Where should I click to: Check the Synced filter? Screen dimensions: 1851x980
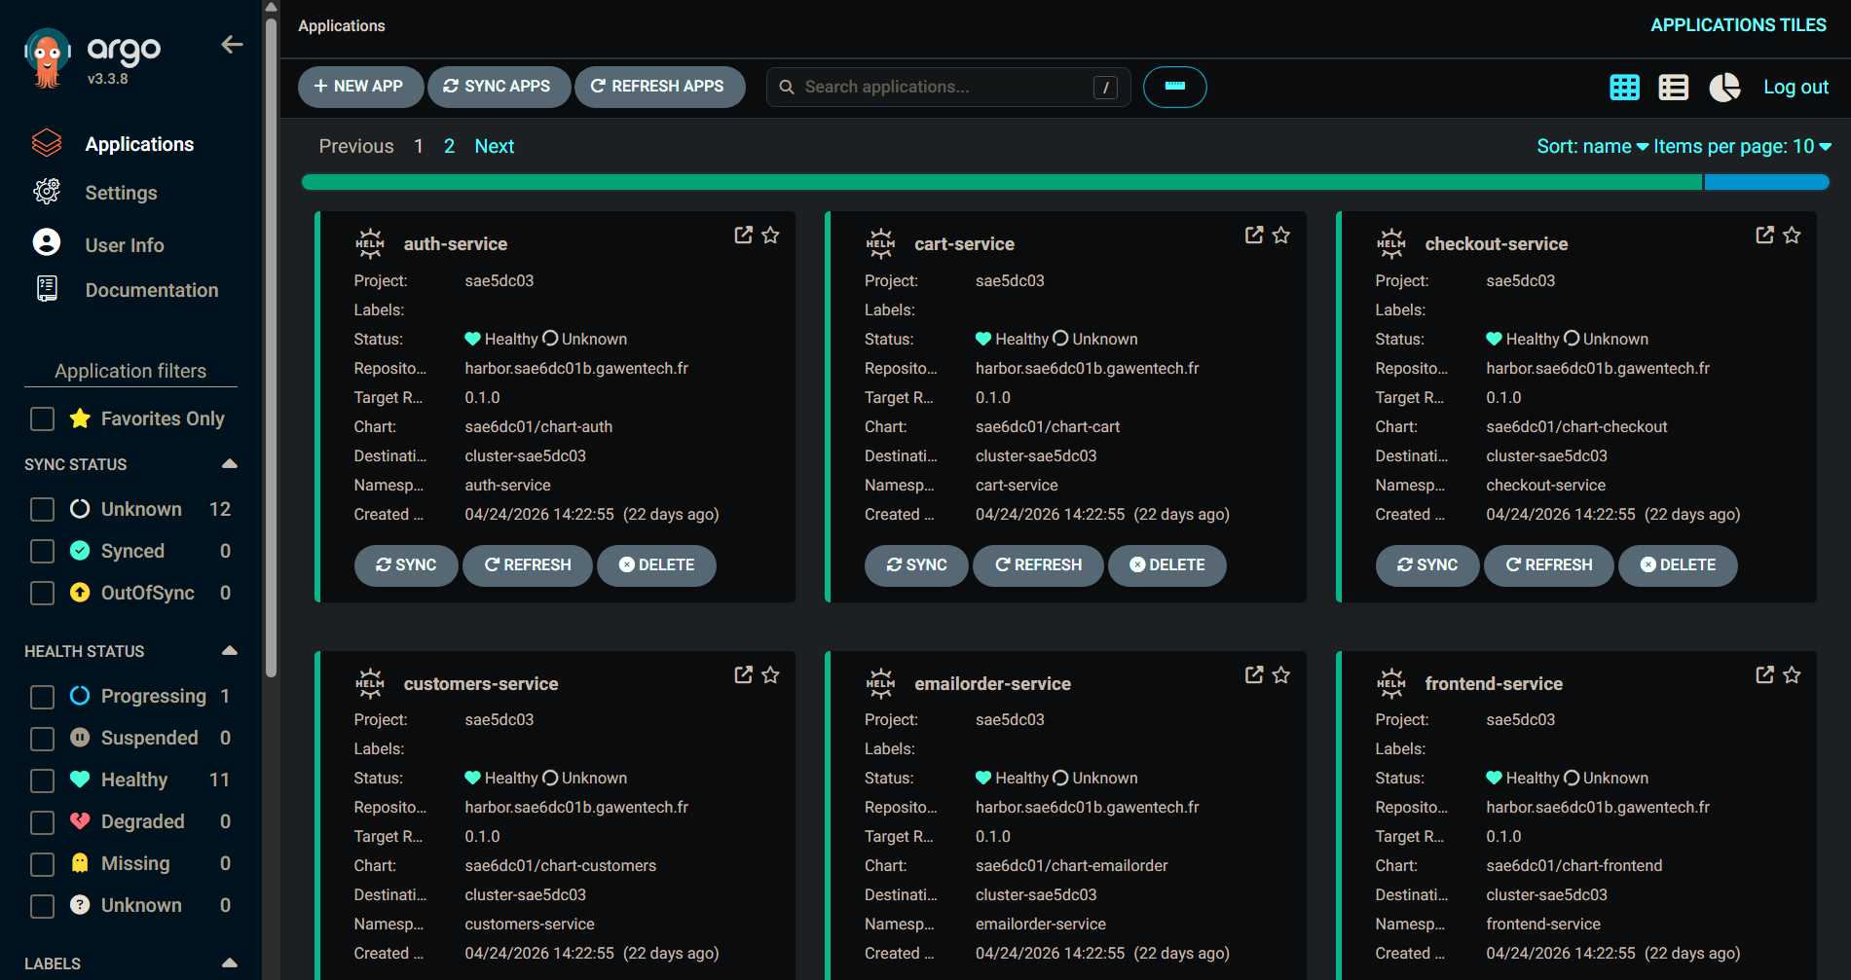42,551
